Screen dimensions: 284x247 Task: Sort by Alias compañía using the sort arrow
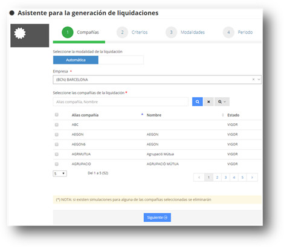(x=142, y=115)
